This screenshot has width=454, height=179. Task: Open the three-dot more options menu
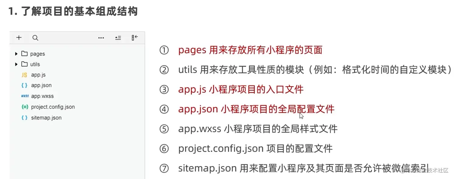101,38
